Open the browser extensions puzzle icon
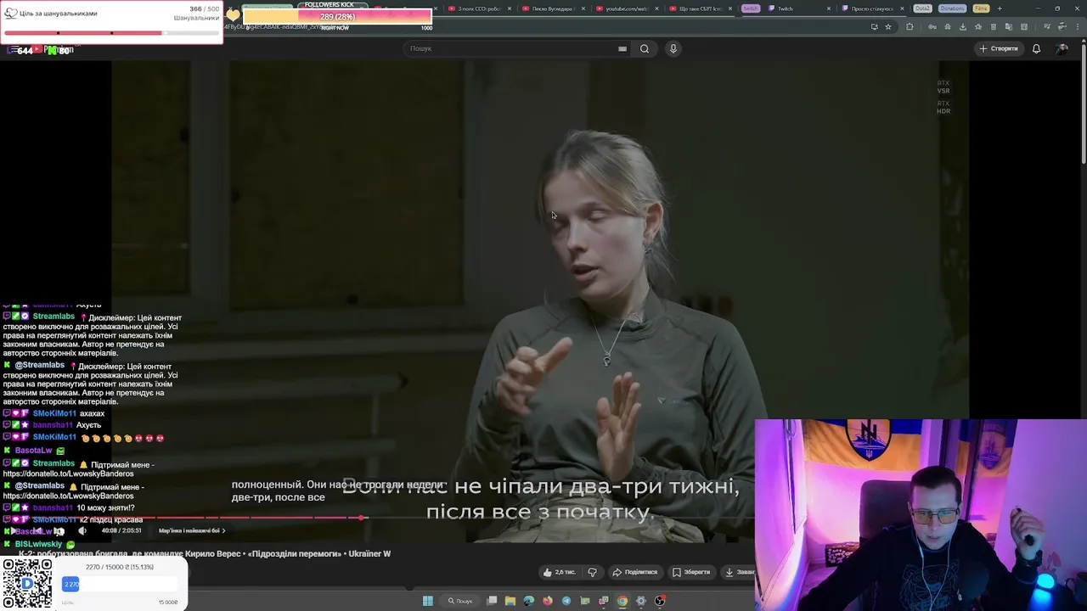This screenshot has height=611, width=1087. tap(910, 26)
